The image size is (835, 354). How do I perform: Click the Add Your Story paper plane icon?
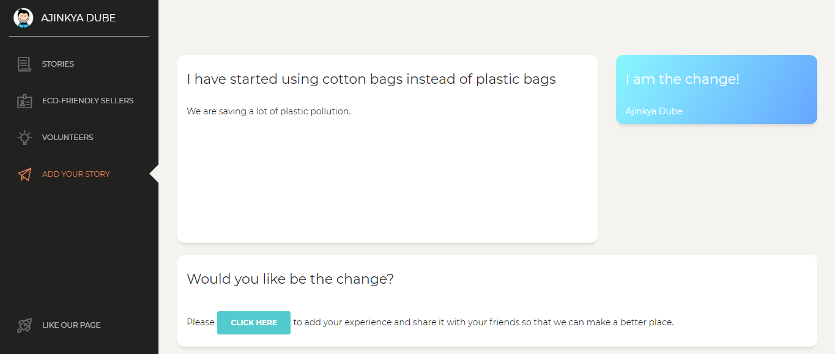[24, 174]
